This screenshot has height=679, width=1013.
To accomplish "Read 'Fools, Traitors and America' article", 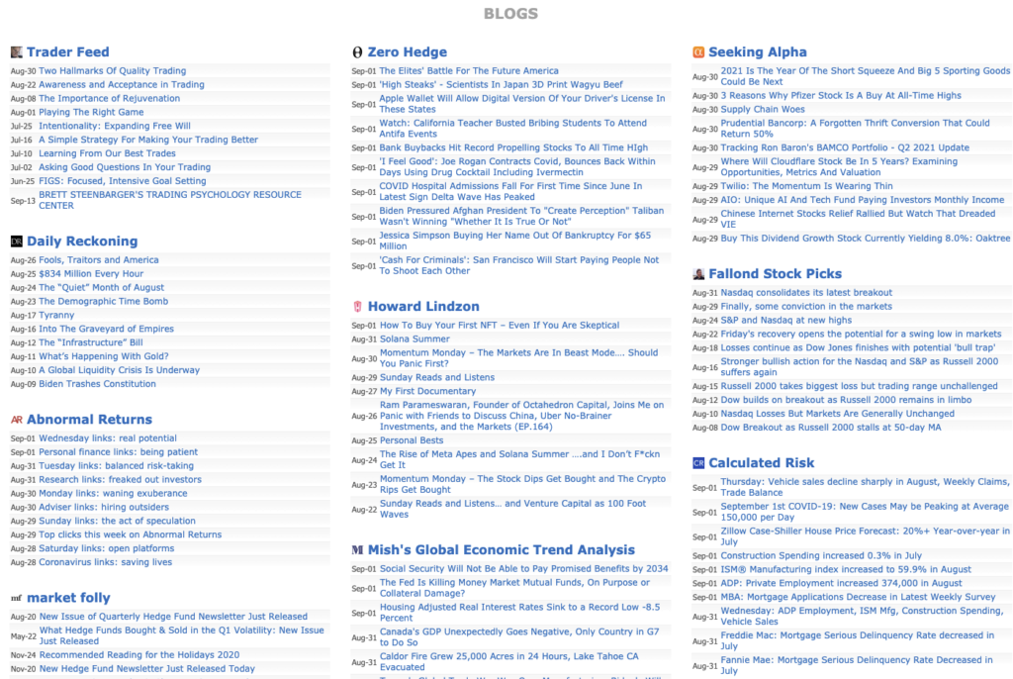I will pos(98,260).
